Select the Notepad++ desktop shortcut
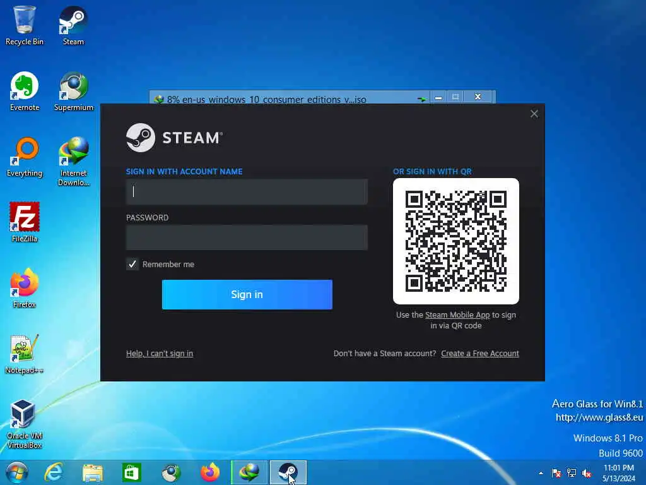The width and height of the screenshot is (646, 485). [x=25, y=354]
